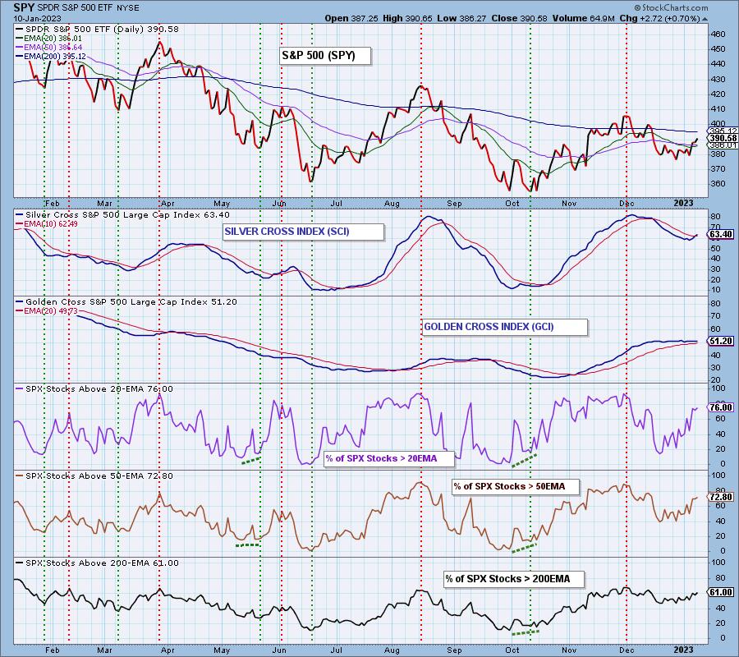
Task: Click 'SPX Stocks Above 200-EMA 61.00' legend
Action: (x=98, y=563)
